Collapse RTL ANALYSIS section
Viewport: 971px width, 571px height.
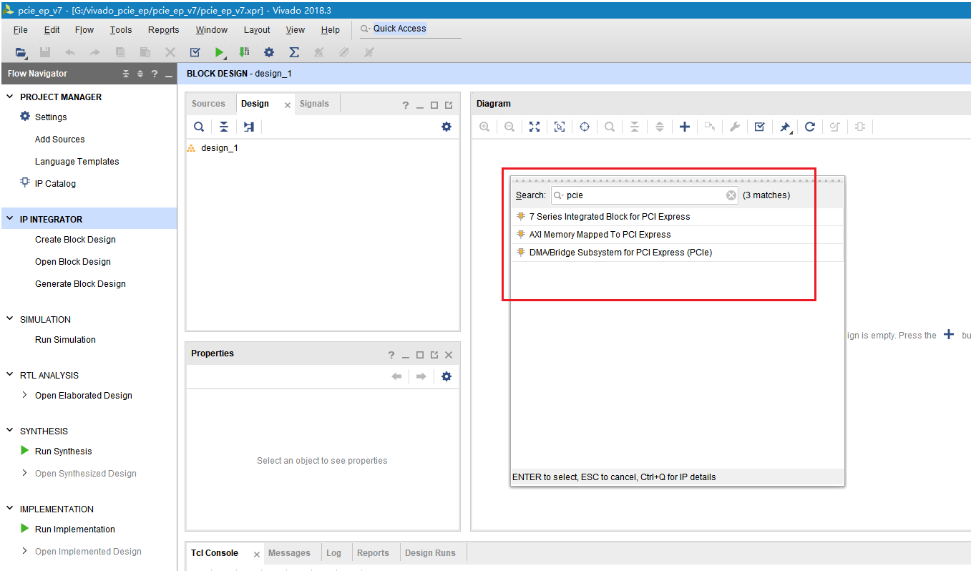click(x=9, y=375)
